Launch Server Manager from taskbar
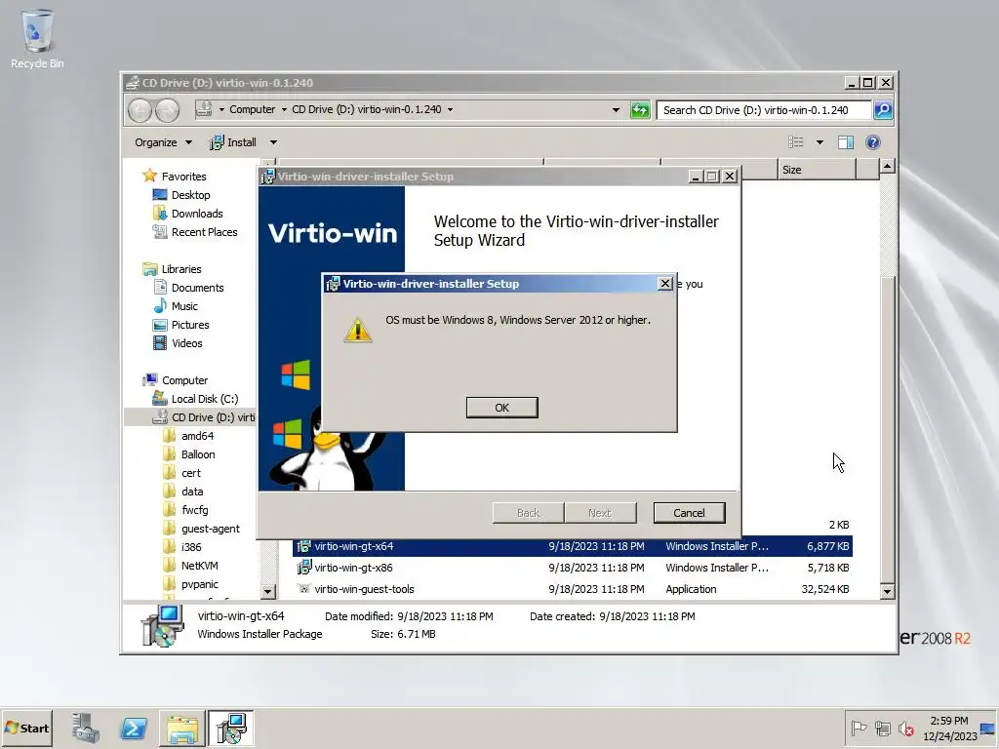Image resolution: width=999 pixels, height=749 pixels. 86,728
